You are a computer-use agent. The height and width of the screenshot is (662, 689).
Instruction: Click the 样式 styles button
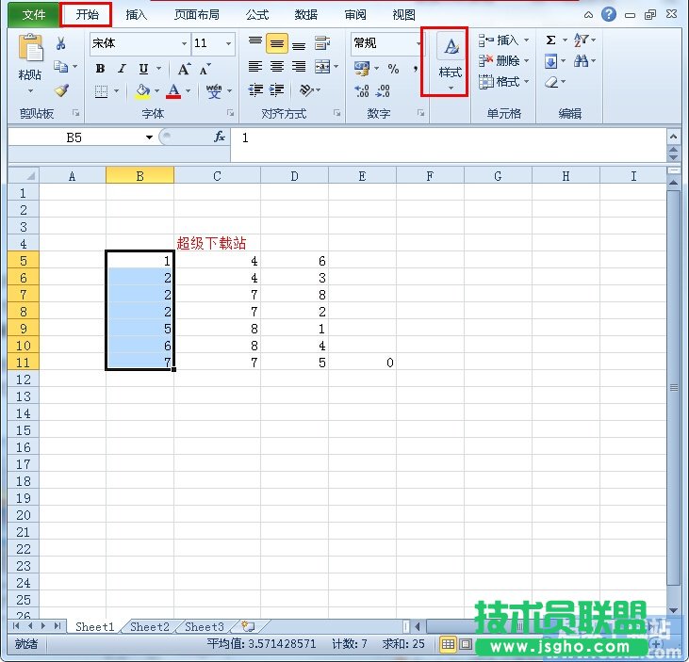pos(451,61)
